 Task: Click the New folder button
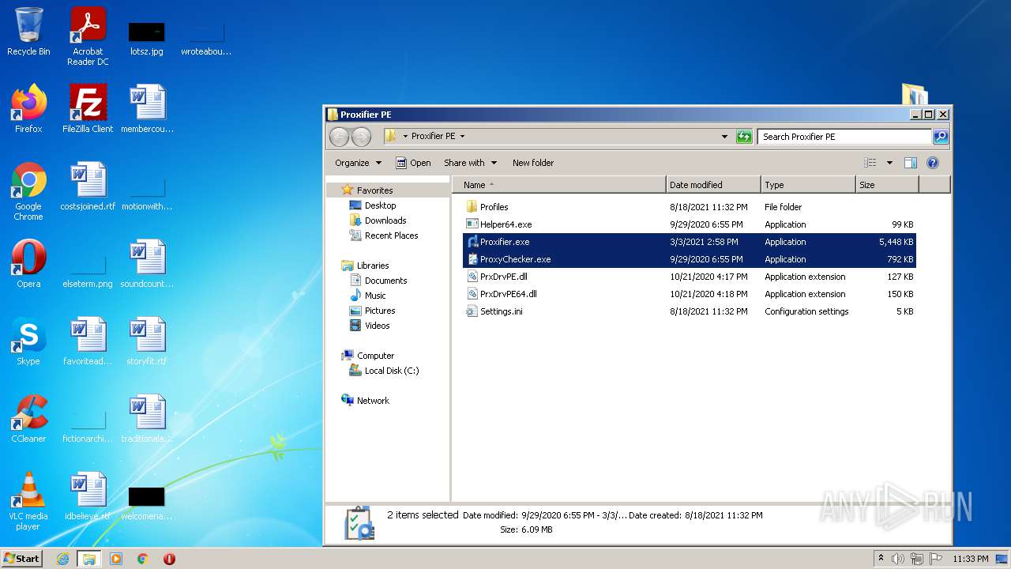click(533, 163)
